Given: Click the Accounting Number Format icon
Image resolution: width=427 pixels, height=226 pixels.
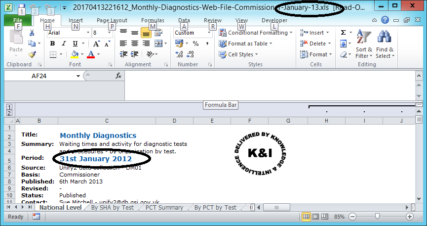Looking at the screenshot, I should [179, 44].
